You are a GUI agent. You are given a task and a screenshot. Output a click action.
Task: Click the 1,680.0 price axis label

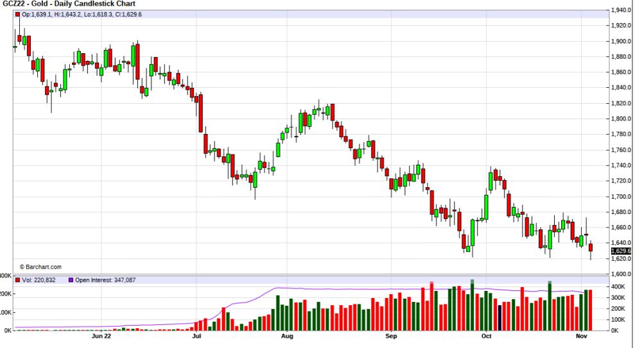(x=621, y=212)
